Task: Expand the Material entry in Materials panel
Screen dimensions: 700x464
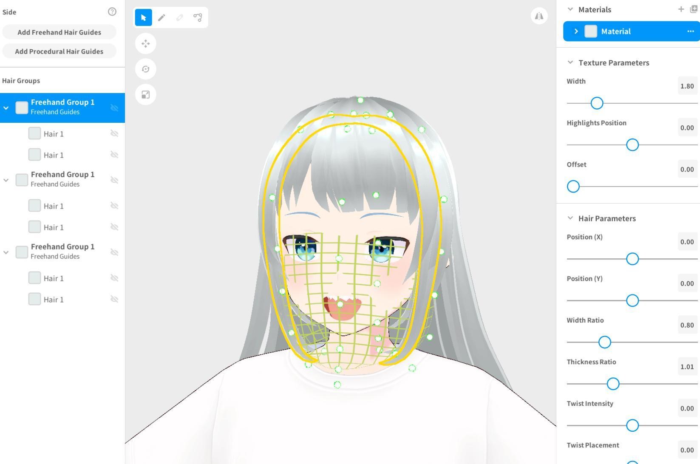Action: tap(576, 31)
